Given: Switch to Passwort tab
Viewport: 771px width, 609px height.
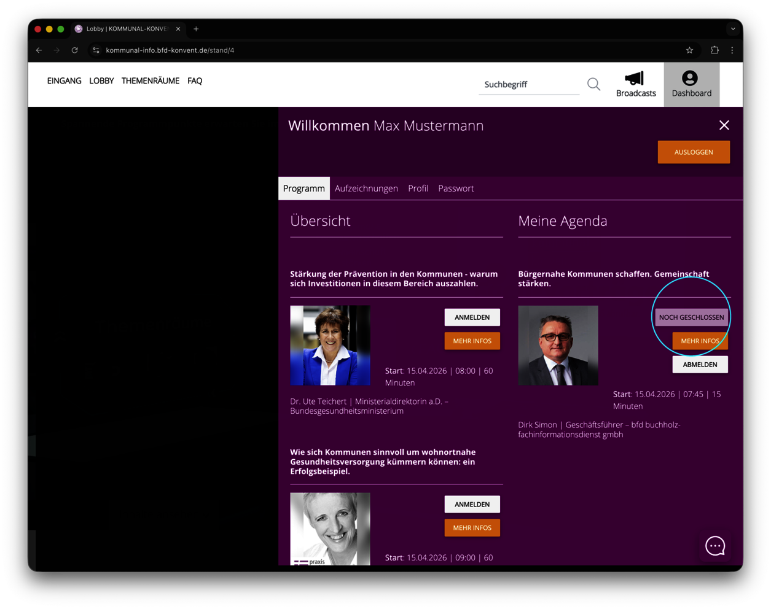Looking at the screenshot, I should [456, 188].
